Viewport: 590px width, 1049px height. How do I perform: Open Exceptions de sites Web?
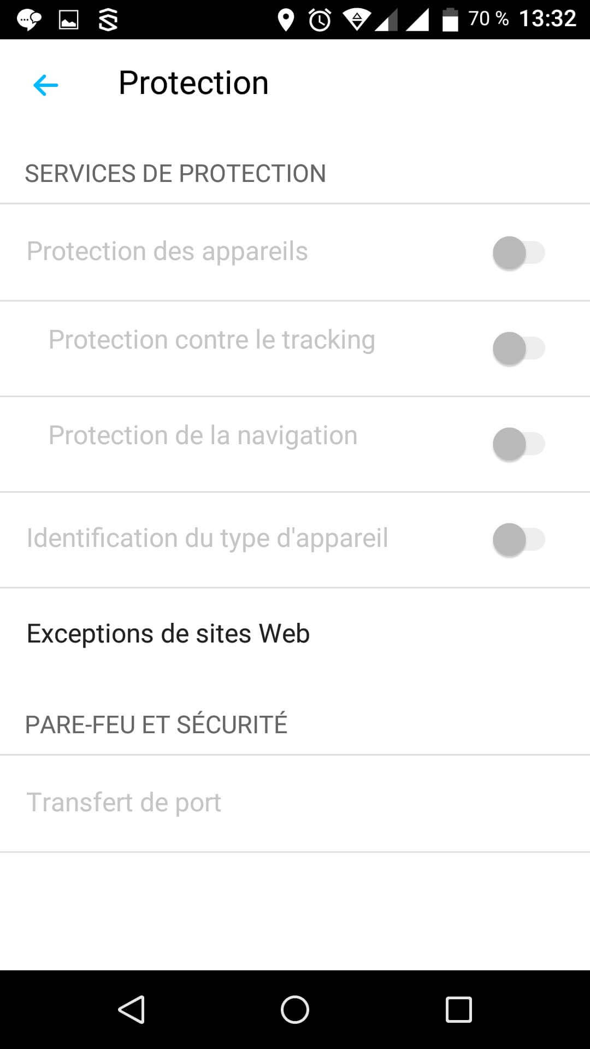tap(168, 634)
